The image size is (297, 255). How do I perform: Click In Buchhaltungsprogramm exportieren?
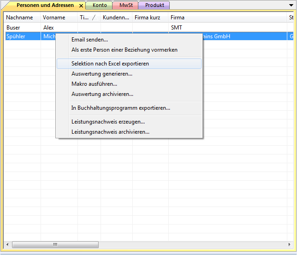click(x=120, y=108)
